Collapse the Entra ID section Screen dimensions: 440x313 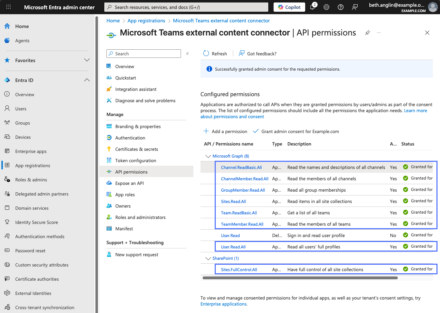click(87, 80)
